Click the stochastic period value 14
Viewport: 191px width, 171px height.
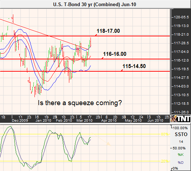click(181, 142)
